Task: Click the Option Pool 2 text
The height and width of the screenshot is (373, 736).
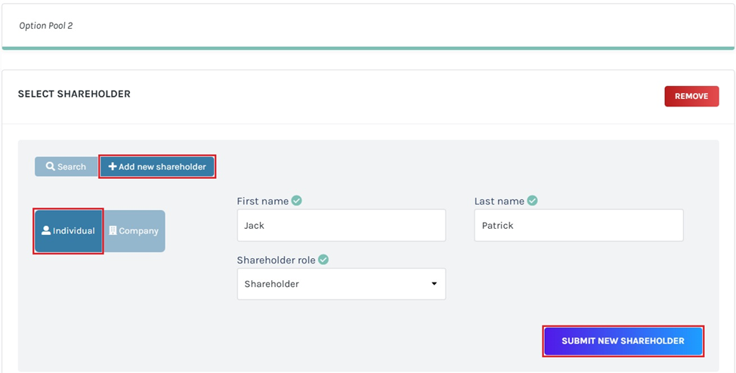Action: 46,26
